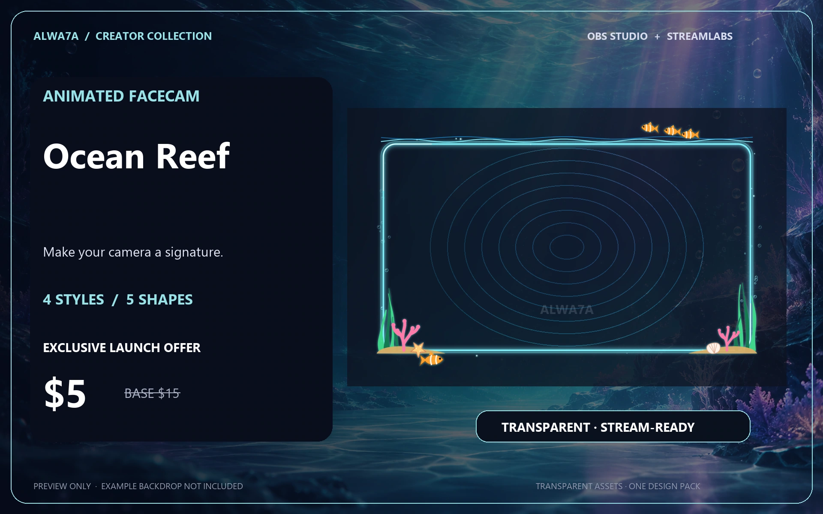This screenshot has width=823, height=514.
Task: Click "Make your camera a signature." tagline
Action: tap(133, 252)
